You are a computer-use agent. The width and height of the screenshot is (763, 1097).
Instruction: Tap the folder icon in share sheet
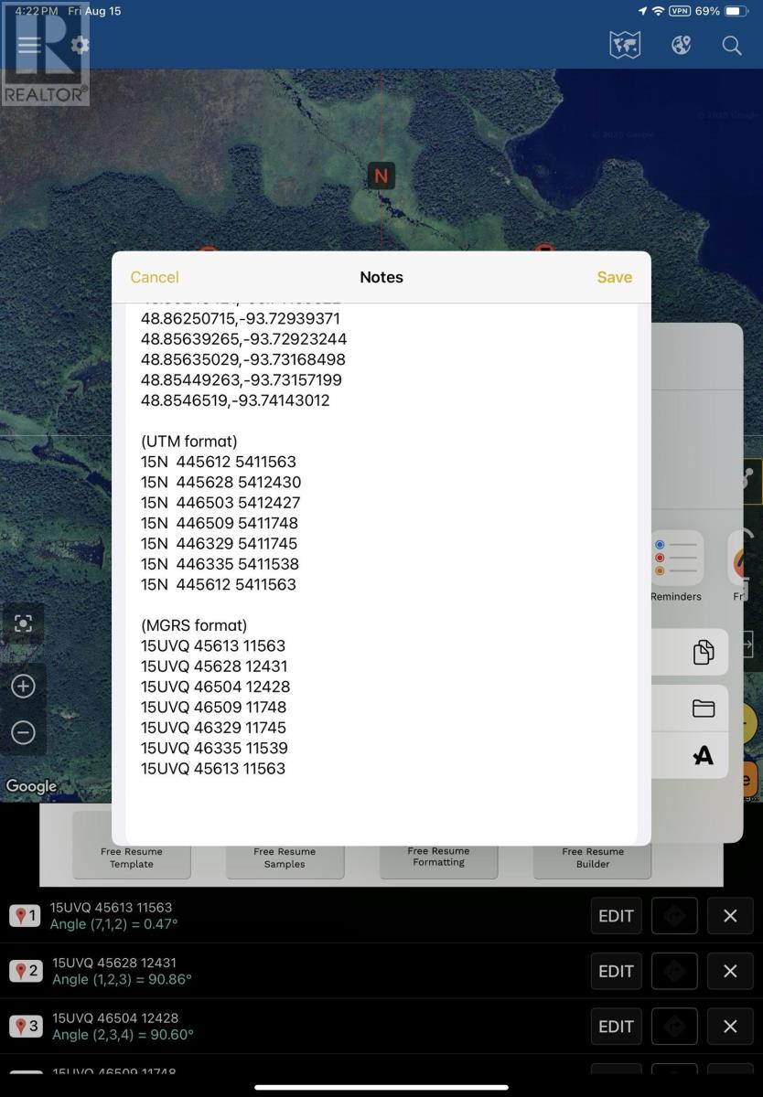[x=703, y=708]
